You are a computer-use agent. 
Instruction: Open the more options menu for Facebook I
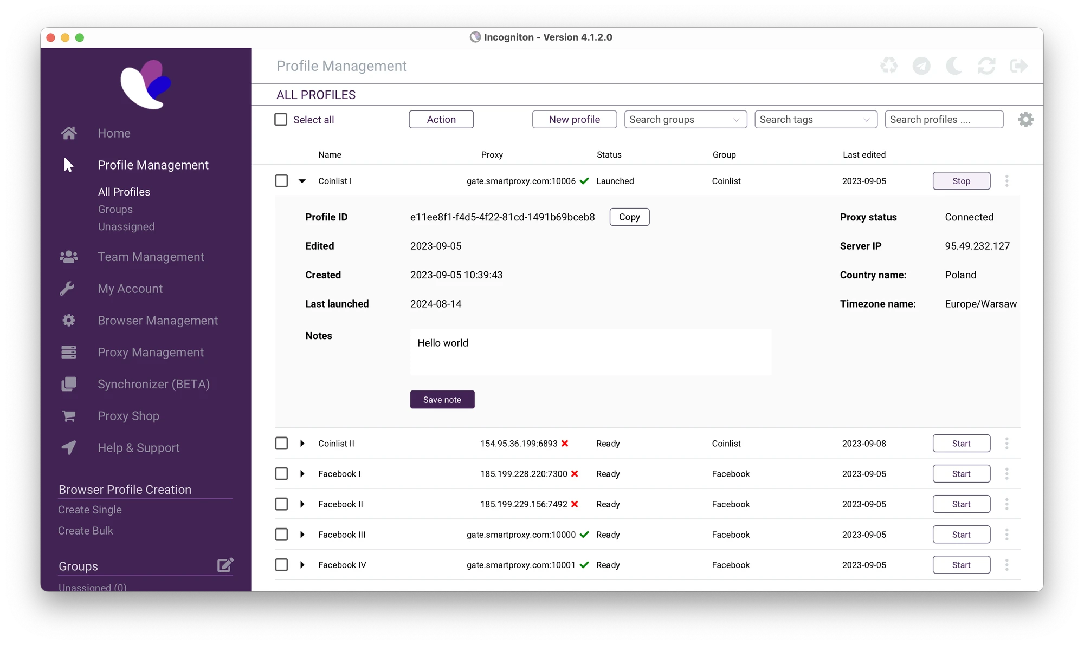tap(1007, 474)
